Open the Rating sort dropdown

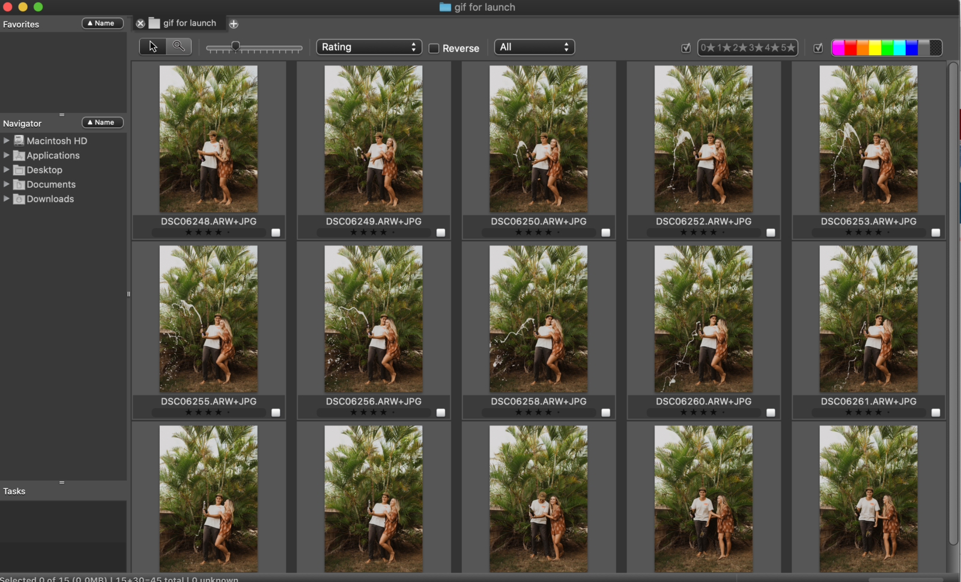tap(369, 46)
